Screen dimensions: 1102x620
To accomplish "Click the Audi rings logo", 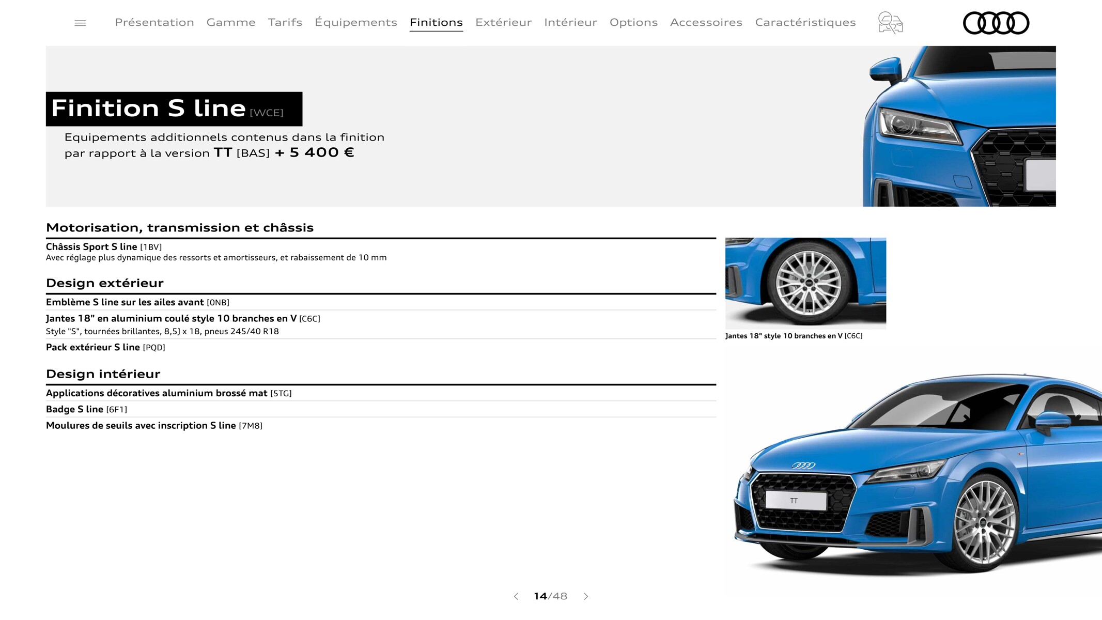I will pos(996,23).
